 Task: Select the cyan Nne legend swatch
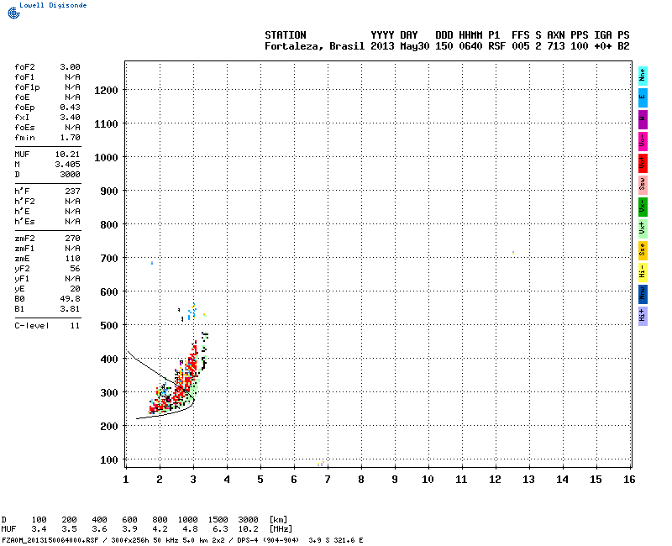(643, 76)
